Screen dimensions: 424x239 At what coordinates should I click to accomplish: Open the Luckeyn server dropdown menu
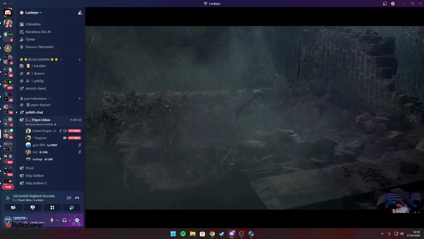(33, 13)
